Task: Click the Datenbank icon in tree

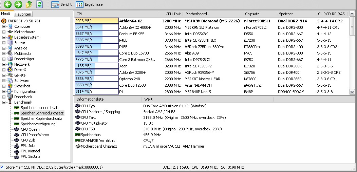Action: point(10,97)
